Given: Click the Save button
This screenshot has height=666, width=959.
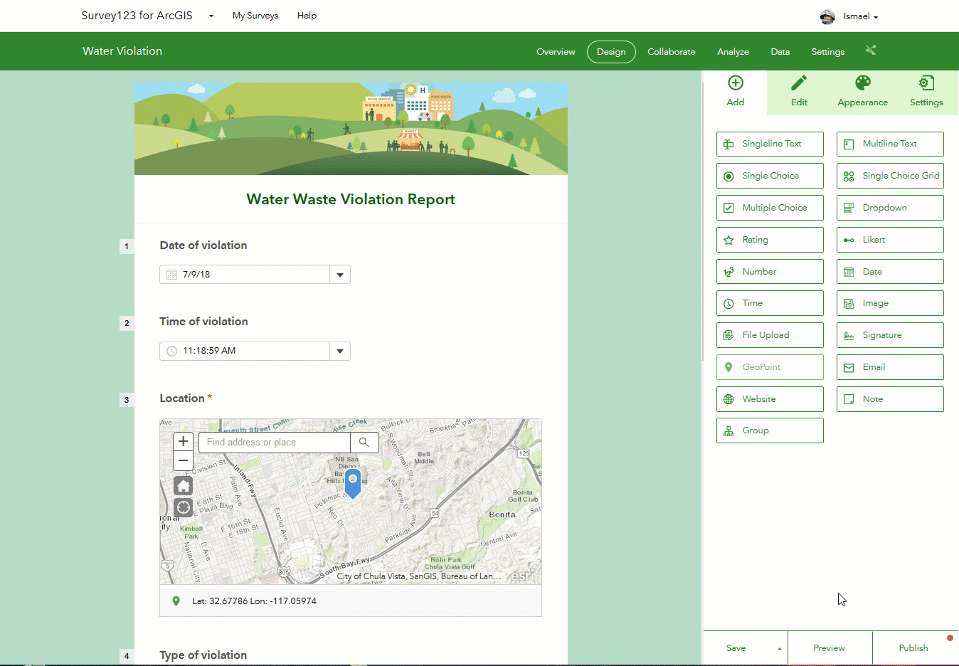Looking at the screenshot, I should pos(736,648).
